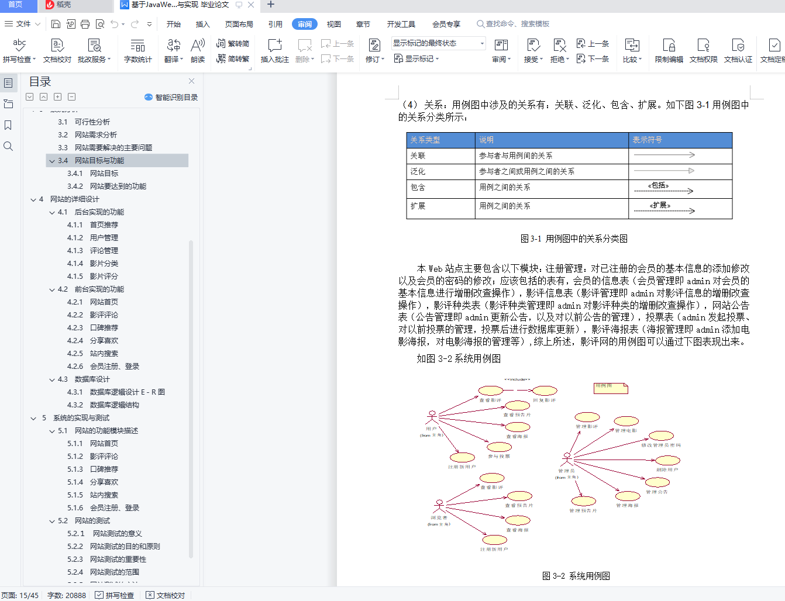Open the 文件 menu
Viewport: 785px width, 601px height.
[22, 24]
